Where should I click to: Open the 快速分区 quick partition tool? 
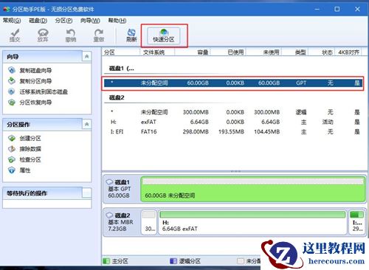pos(164,35)
